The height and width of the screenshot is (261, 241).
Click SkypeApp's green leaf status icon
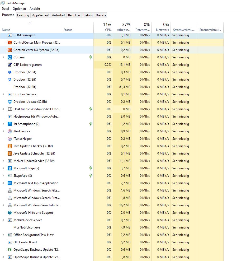click(x=91, y=175)
